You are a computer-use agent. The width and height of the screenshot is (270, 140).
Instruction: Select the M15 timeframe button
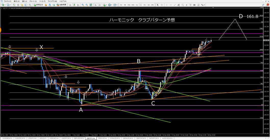[x=129, y=5]
